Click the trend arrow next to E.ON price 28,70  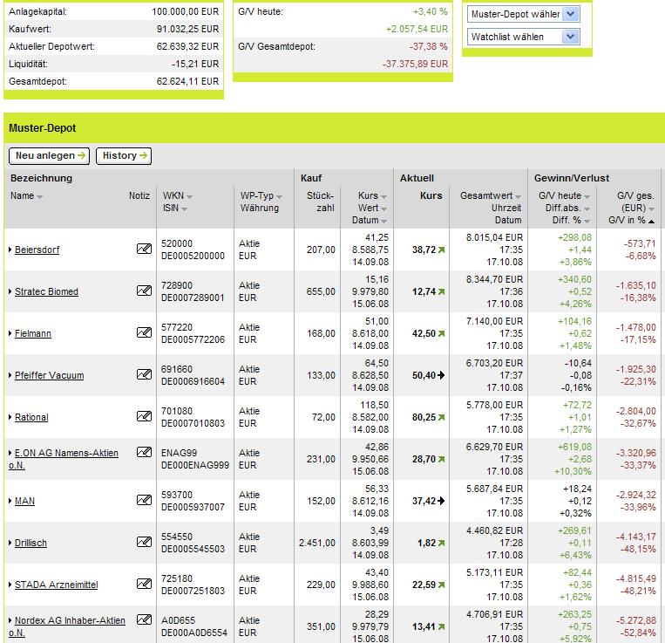tap(442, 459)
